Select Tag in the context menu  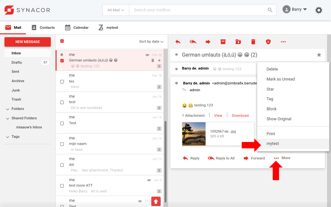pyautogui.click(x=293, y=99)
